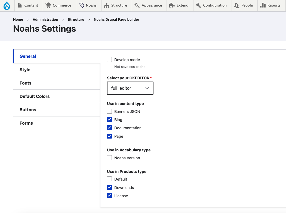This screenshot has width=286, height=213.
Task: Check the Noahs Version vocabulary checkbox
Action: pos(109,158)
